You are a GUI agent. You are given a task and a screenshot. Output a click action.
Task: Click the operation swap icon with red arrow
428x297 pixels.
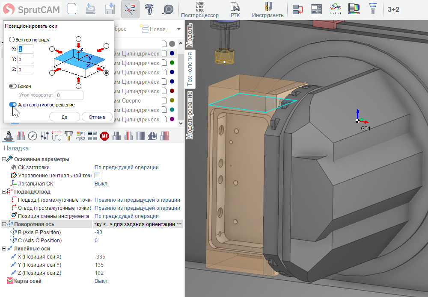tap(297, 9)
